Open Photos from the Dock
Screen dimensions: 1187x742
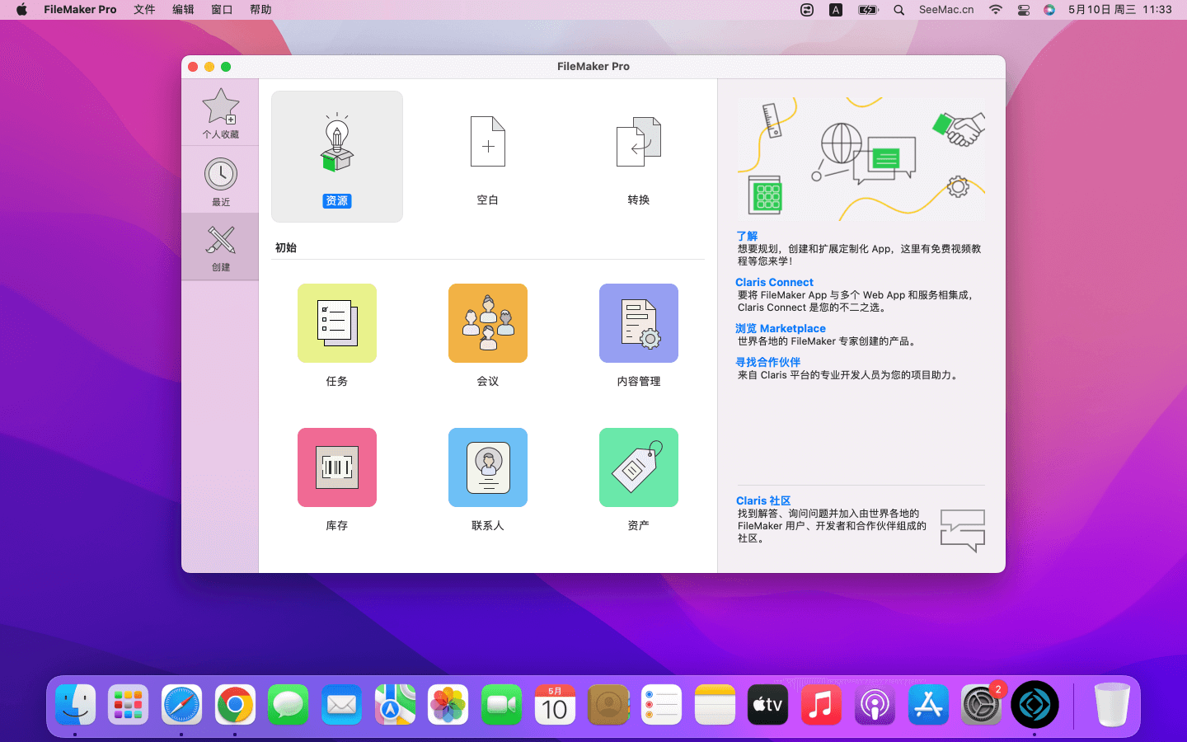tap(448, 705)
